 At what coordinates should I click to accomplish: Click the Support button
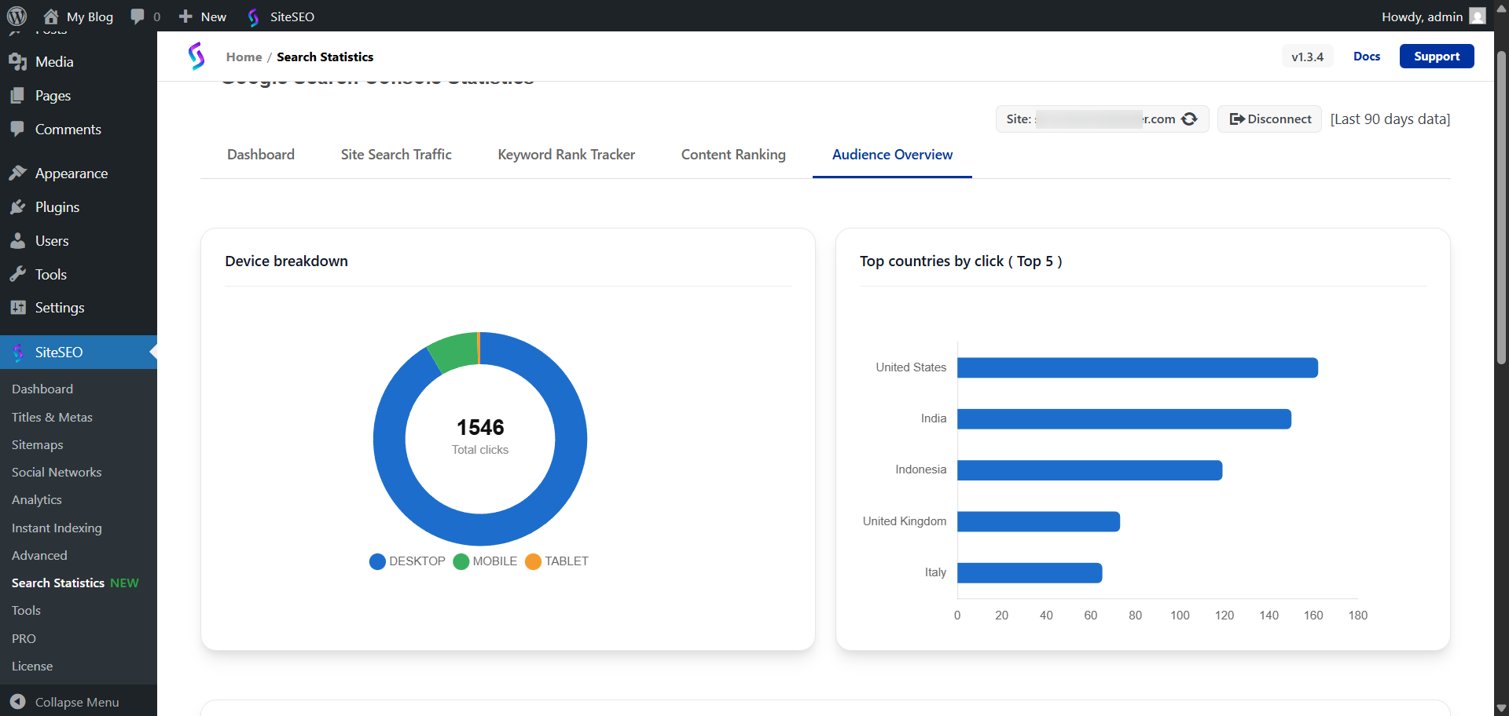1437,56
